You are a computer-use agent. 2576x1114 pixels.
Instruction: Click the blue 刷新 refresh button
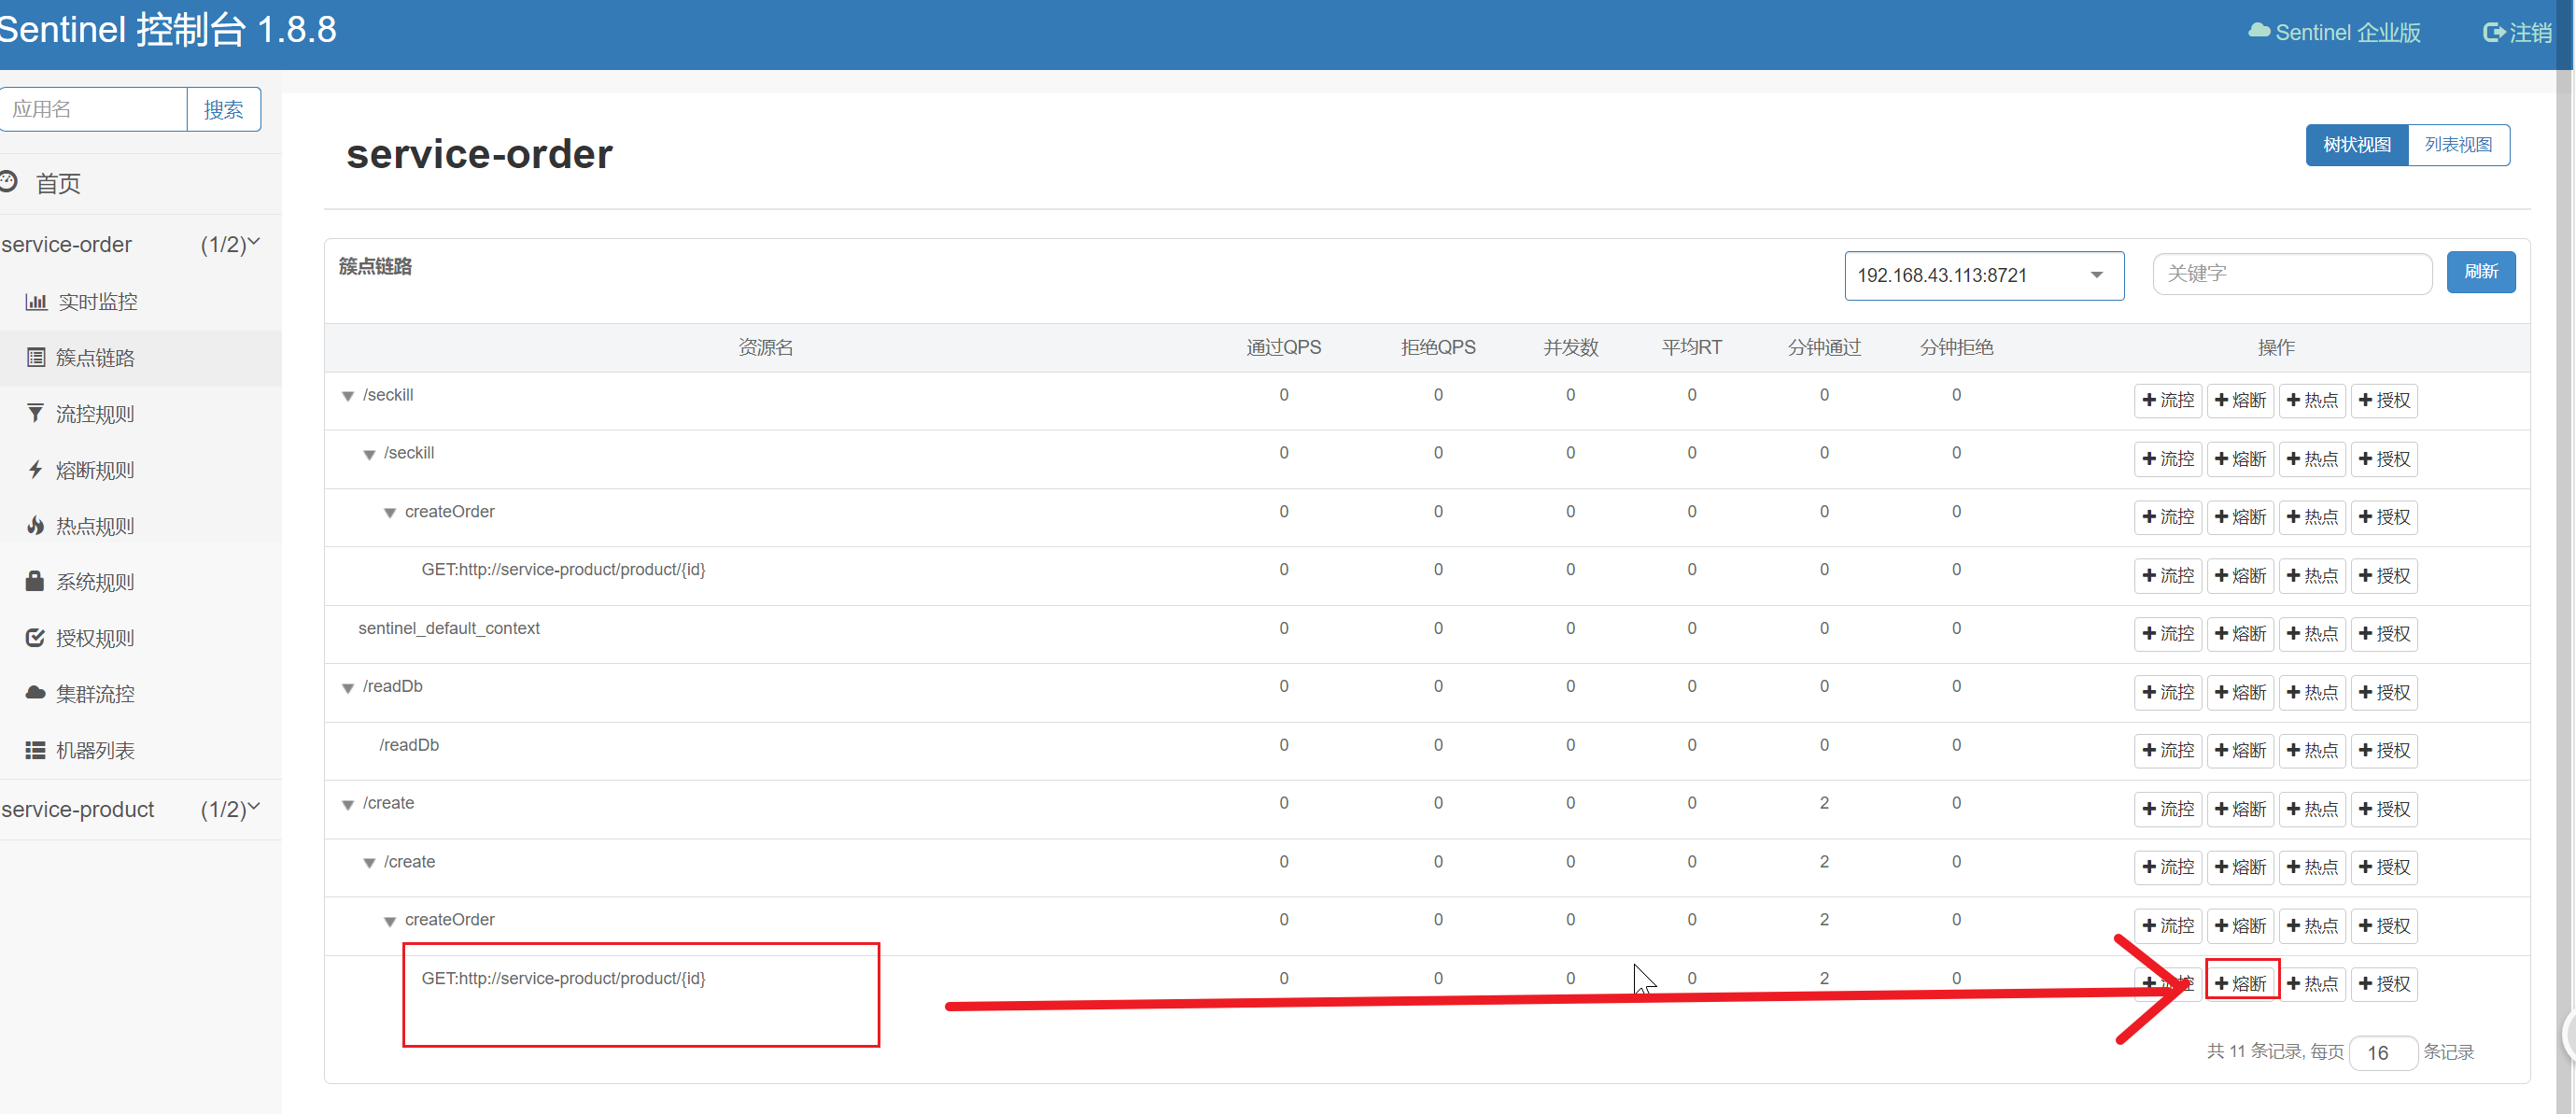2480,272
